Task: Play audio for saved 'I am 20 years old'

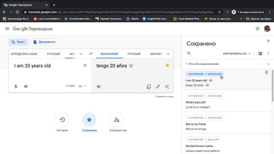Action: tap(211, 80)
